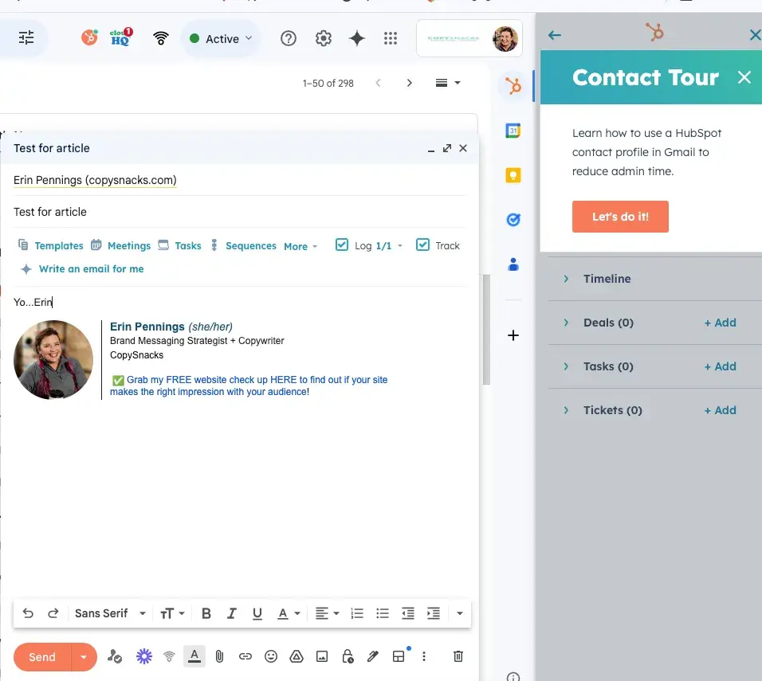
Task: Click the attach files paperclip icon
Action: (x=219, y=656)
